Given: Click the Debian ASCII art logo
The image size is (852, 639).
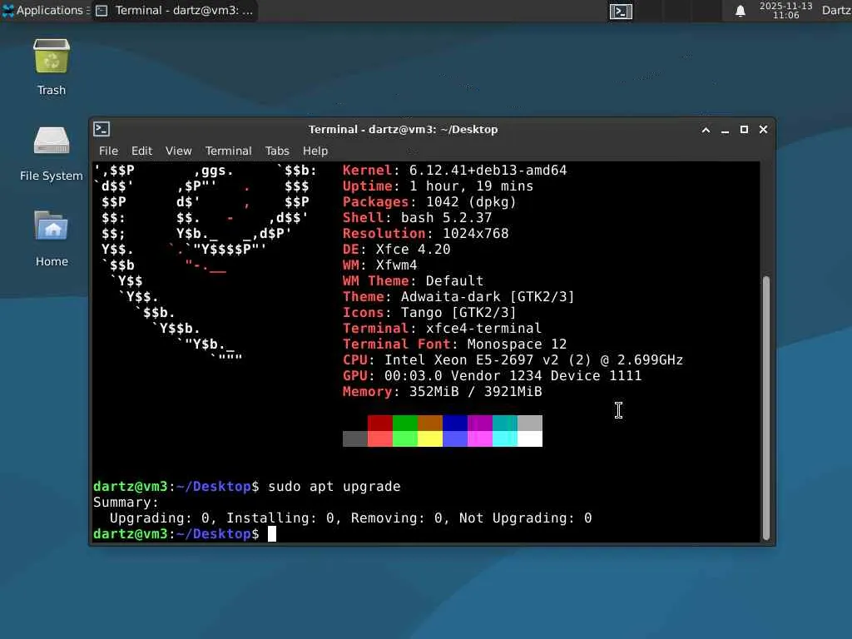Looking at the screenshot, I should (206, 262).
